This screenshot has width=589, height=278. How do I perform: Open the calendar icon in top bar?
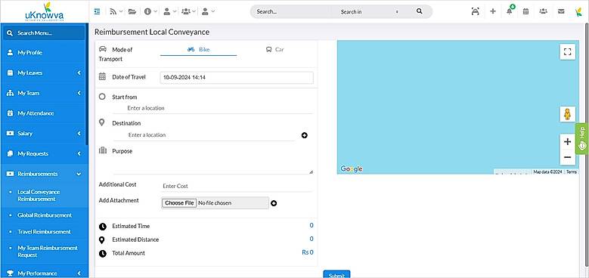point(526,11)
